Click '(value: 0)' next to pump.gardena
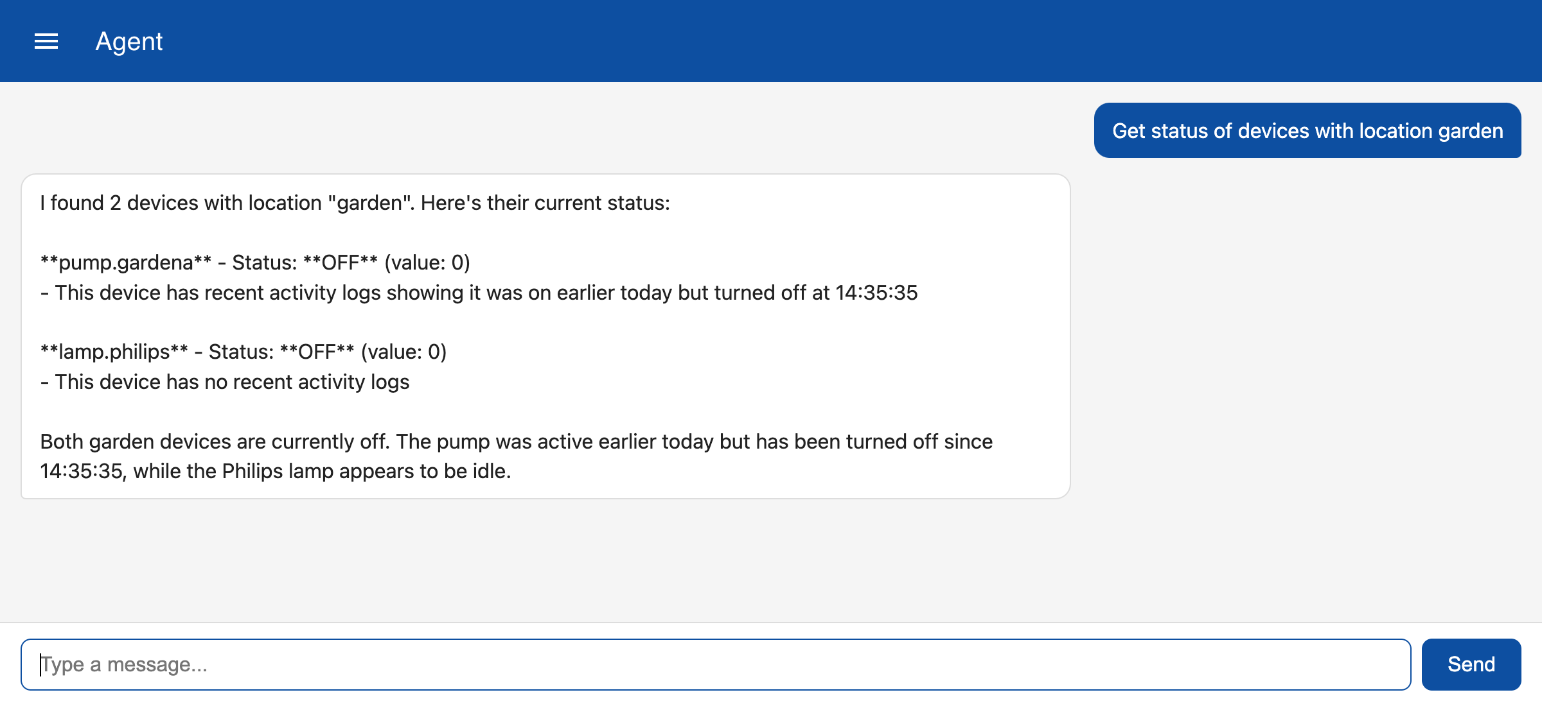This screenshot has width=1542, height=706. [427, 263]
